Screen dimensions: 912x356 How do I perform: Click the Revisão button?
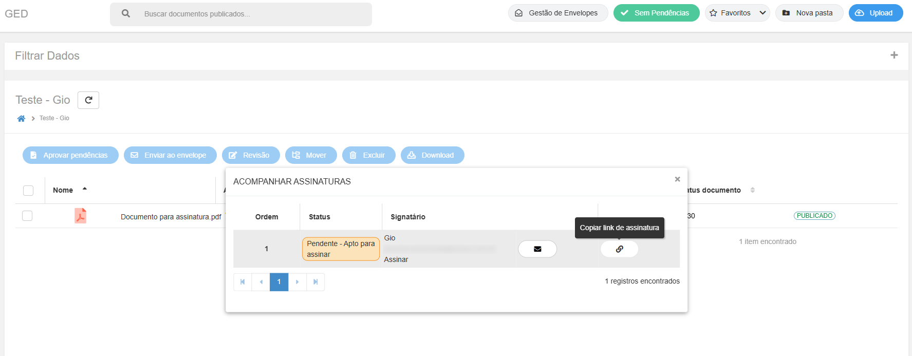coord(251,155)
